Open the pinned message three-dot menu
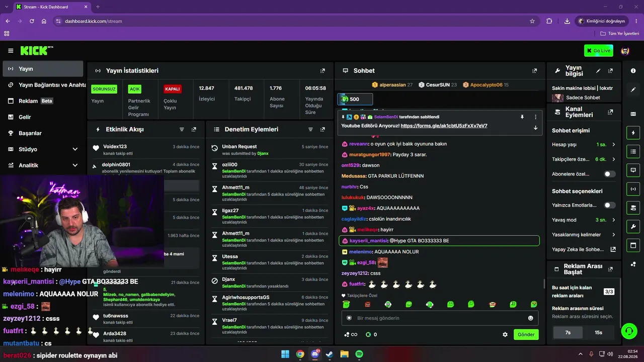 535,117
